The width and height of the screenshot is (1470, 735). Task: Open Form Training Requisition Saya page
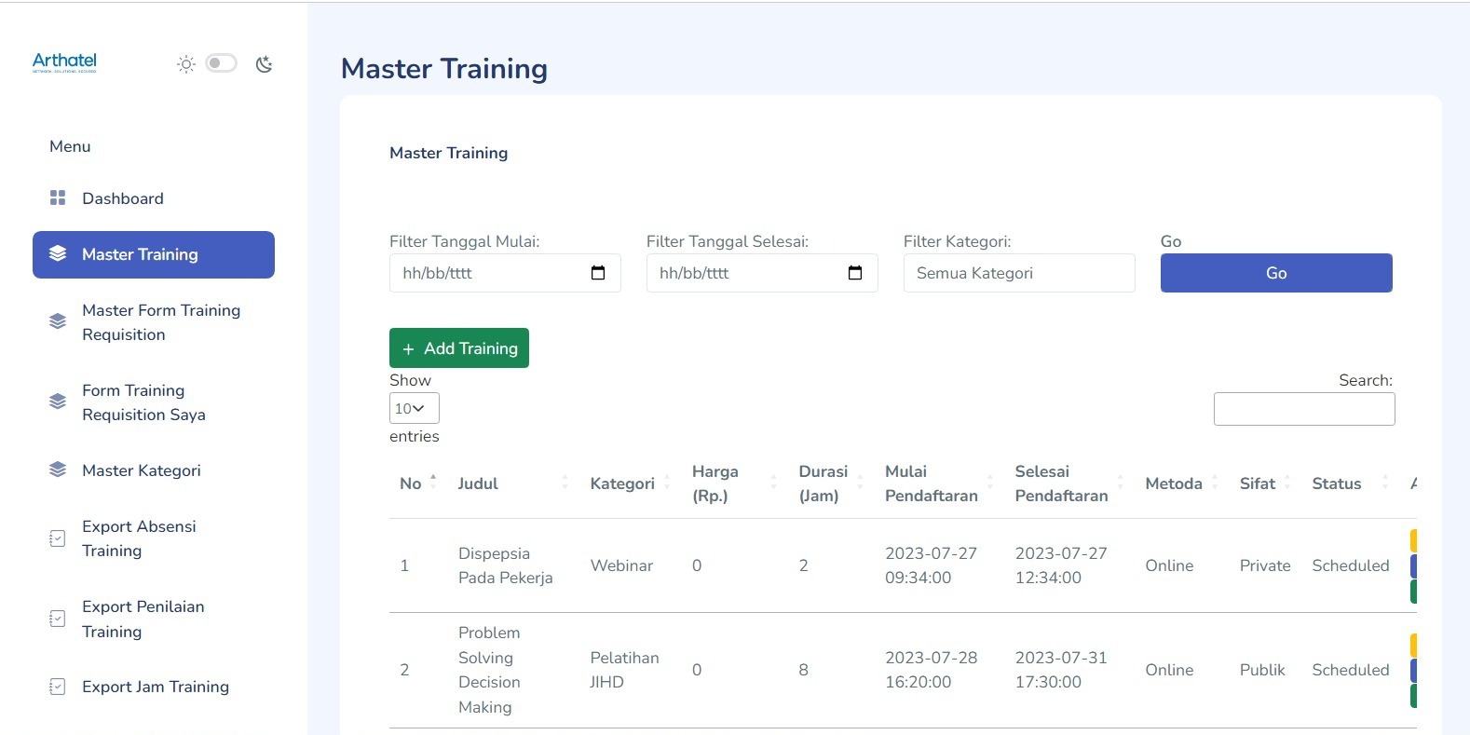pos(143,402)
